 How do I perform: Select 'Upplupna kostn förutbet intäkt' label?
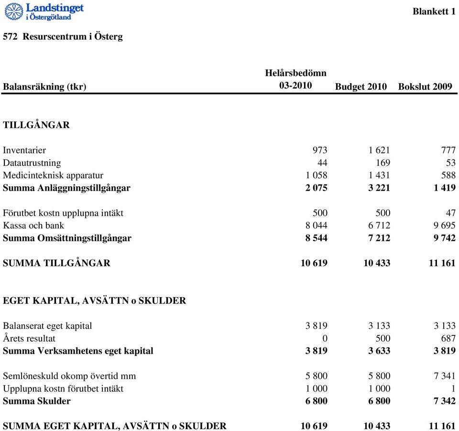tap(63, 388)
